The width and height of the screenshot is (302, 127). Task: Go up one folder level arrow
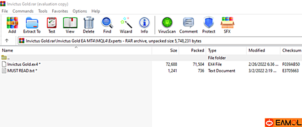7,41
